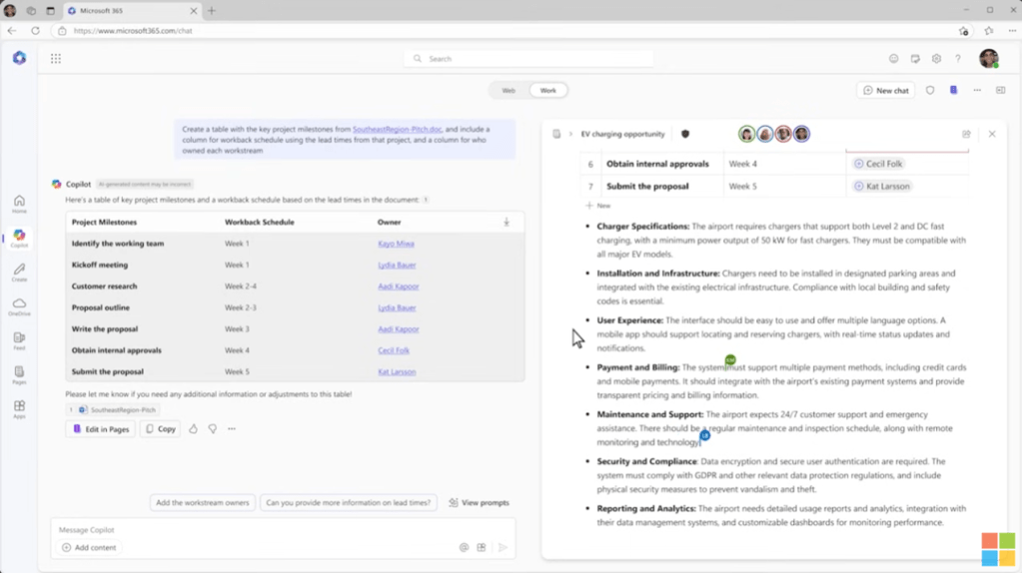The height and width of the screenshot is (573, 1022).
Task: Open the more options ellipsis below response
Action: 232,429
